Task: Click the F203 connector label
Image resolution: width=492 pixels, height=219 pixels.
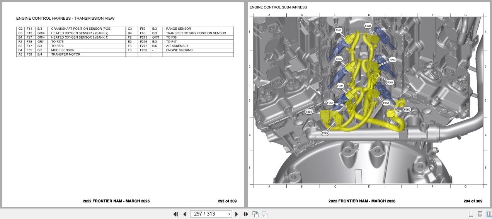Action: (x=338, y=30)
